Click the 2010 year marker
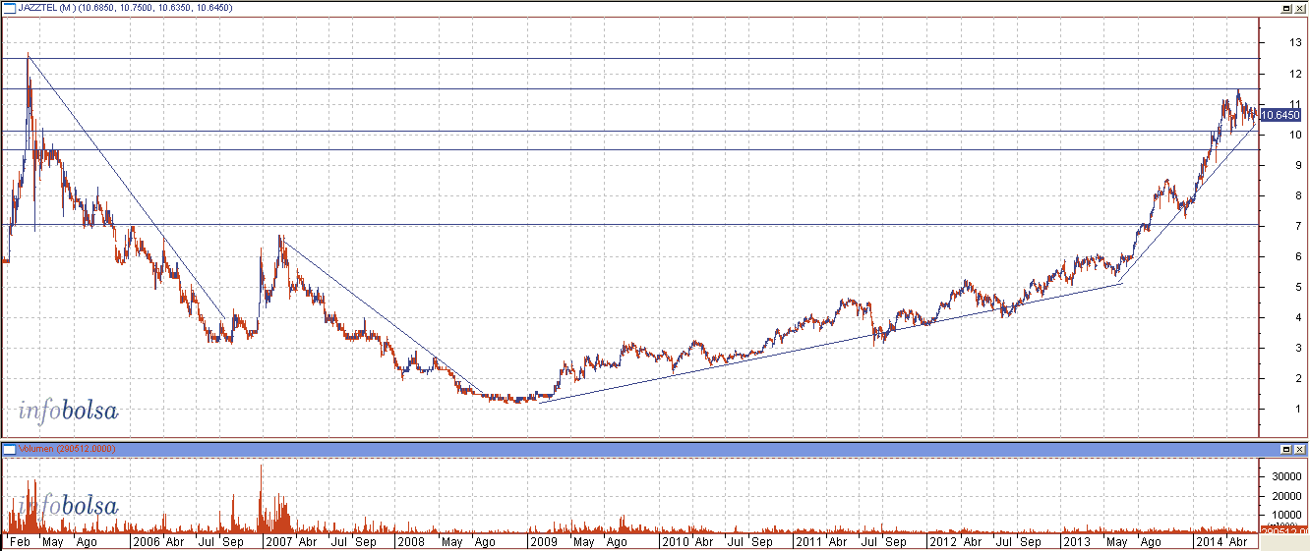The image size is (1310, 551). tap(675, 541)
